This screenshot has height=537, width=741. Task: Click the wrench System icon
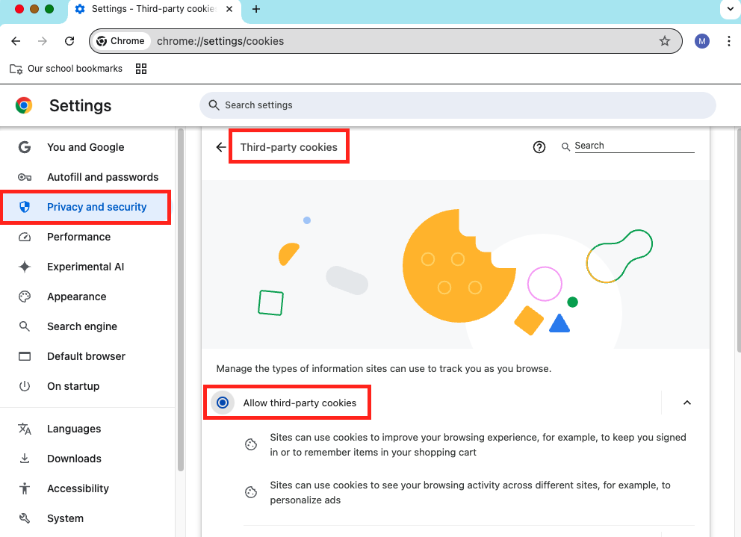25,518
